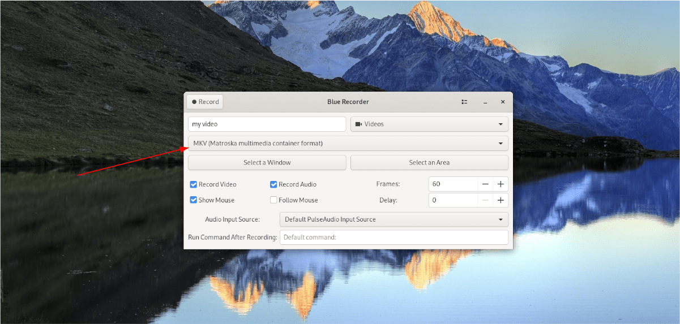Screen dimensions: 680x324
Task: Decrease Frames with the minus button
Action: pyautogui.click(x=485, y=184)
